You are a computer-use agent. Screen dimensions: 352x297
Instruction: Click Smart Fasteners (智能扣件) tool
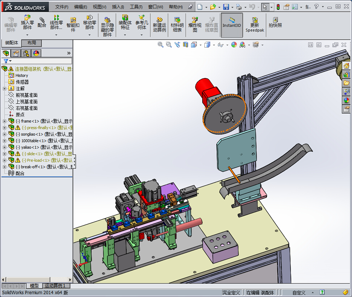click(73, 25)
